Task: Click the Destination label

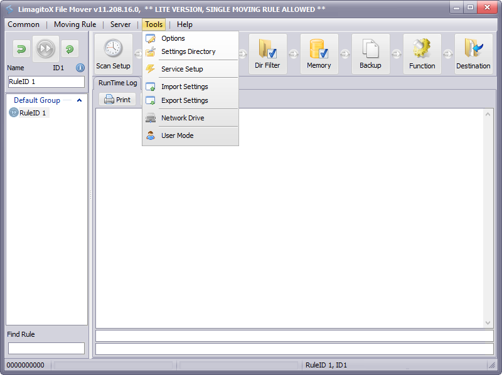Action: [x=473, y=66]
